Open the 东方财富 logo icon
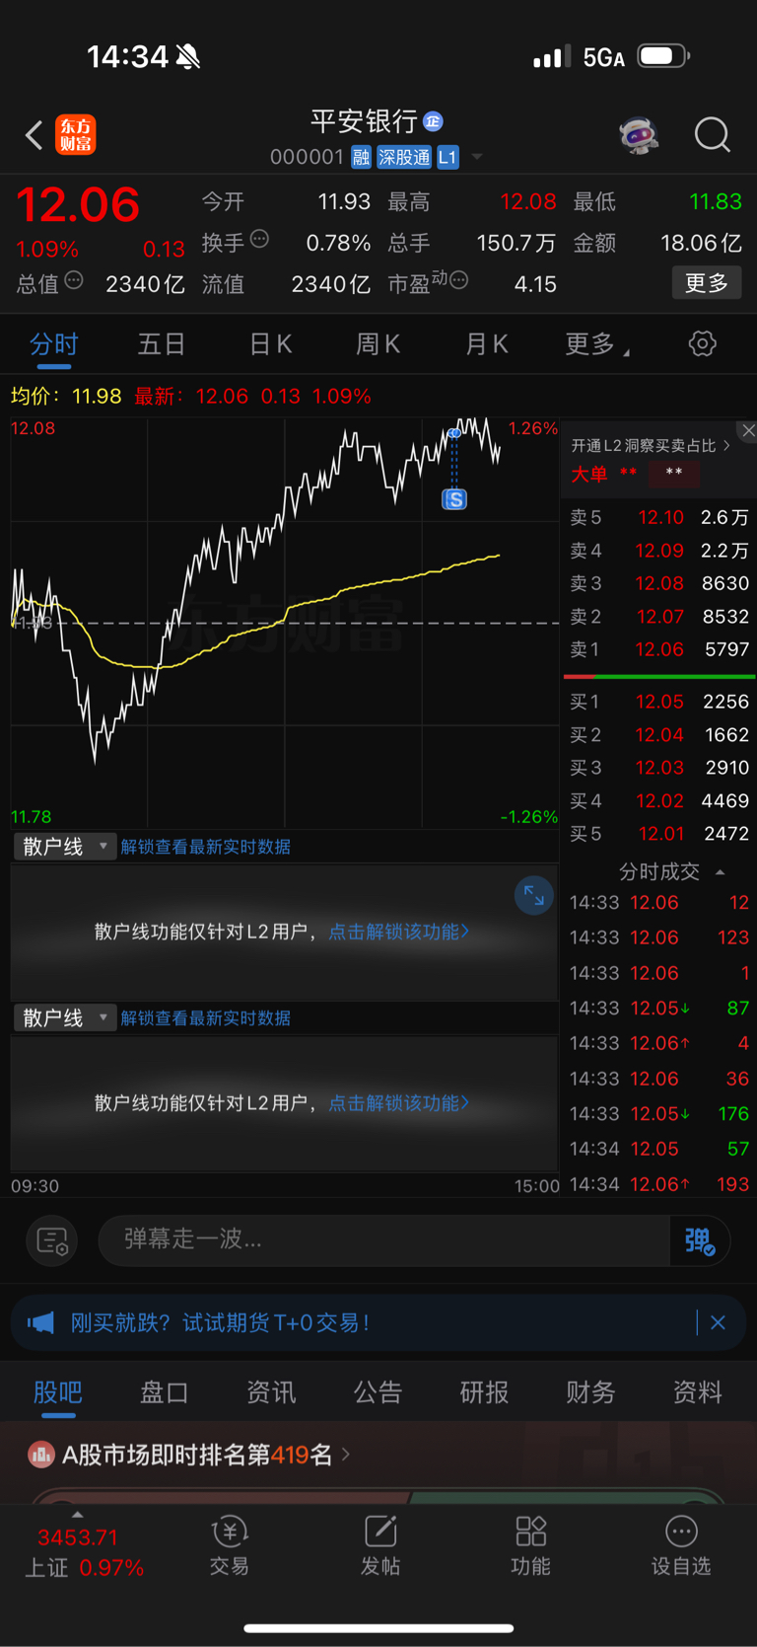Image resolution: width=757 pixels, height=1647 pixels. 76,135
